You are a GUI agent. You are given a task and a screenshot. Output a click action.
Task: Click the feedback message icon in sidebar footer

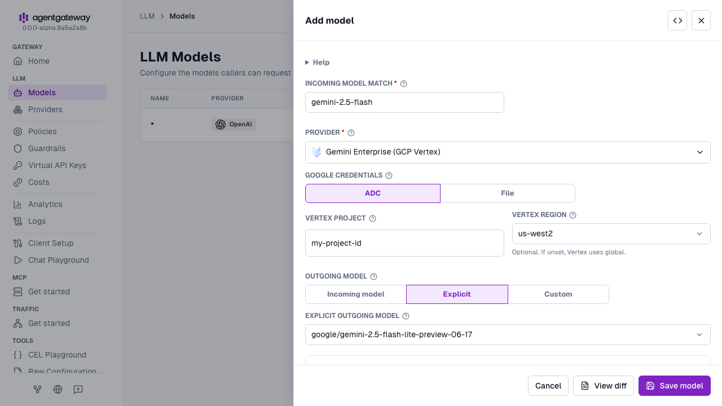coord(78,389)
